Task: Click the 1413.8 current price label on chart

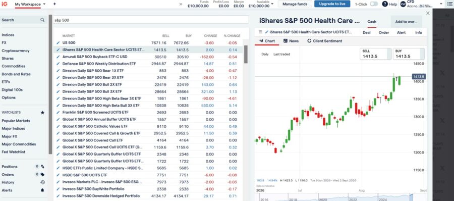Action: (418, 77)
